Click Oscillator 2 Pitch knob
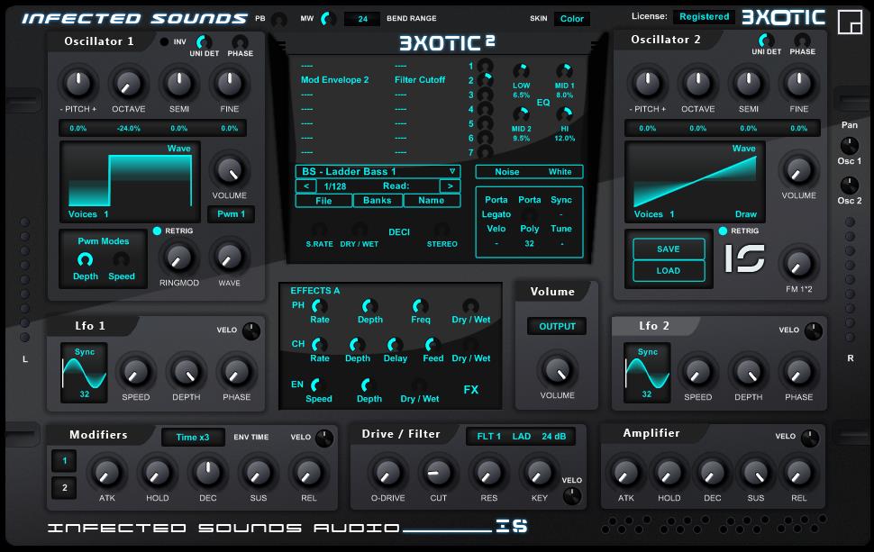The height and width of the screenshot is (552, 874). pos(647,84)
